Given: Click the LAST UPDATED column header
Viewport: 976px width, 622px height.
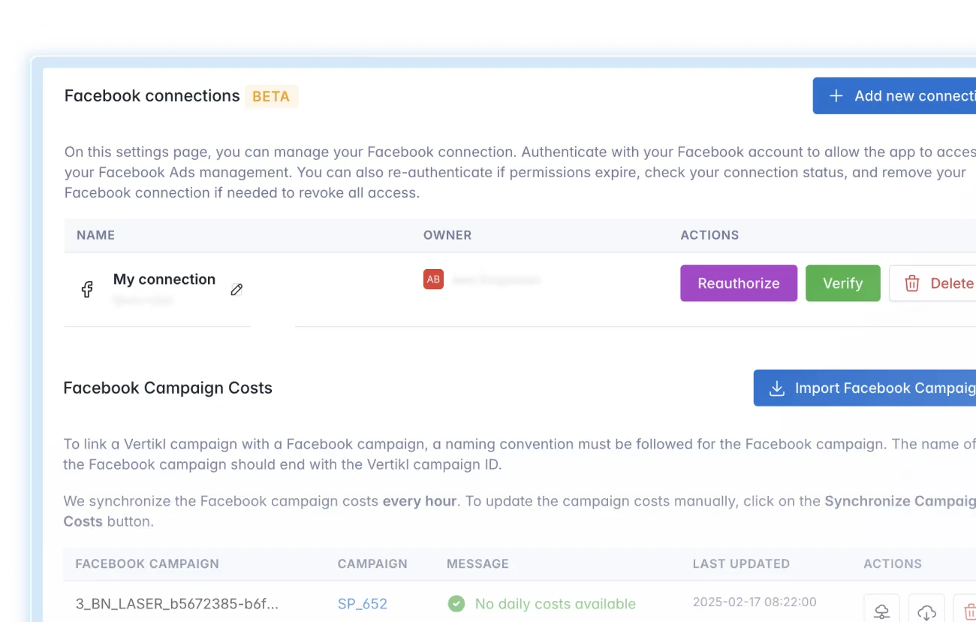Looking at the screenshot, I should (x=741, y=563).
